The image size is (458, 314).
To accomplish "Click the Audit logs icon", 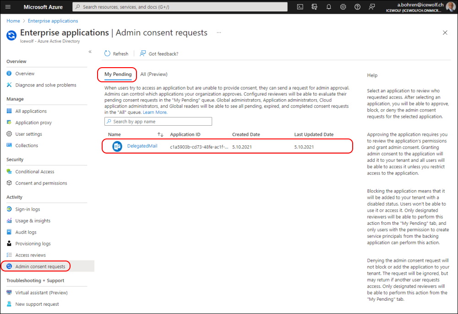I will (9, 232).
